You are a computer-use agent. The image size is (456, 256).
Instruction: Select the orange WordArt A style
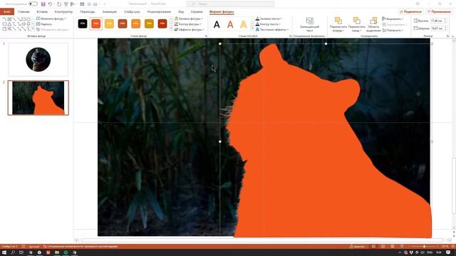pyautogui.click(x=230, y=24)
